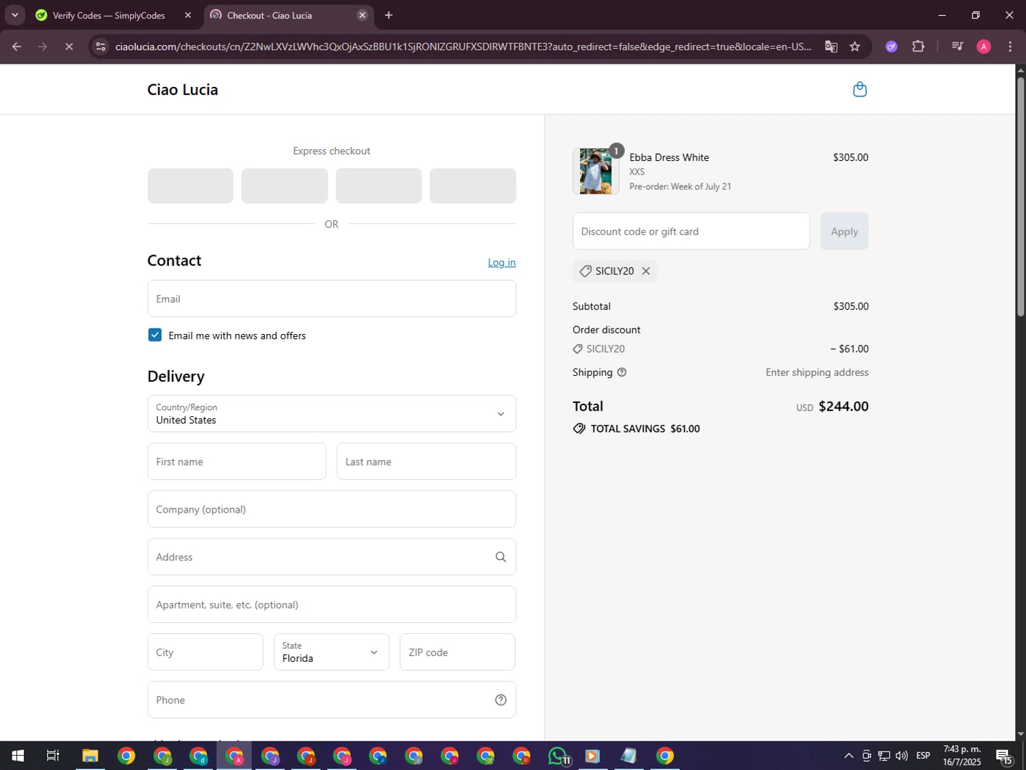The image size is (1026, 770).
Task: Open the volume control in system tray
Action: pos(902,756)
